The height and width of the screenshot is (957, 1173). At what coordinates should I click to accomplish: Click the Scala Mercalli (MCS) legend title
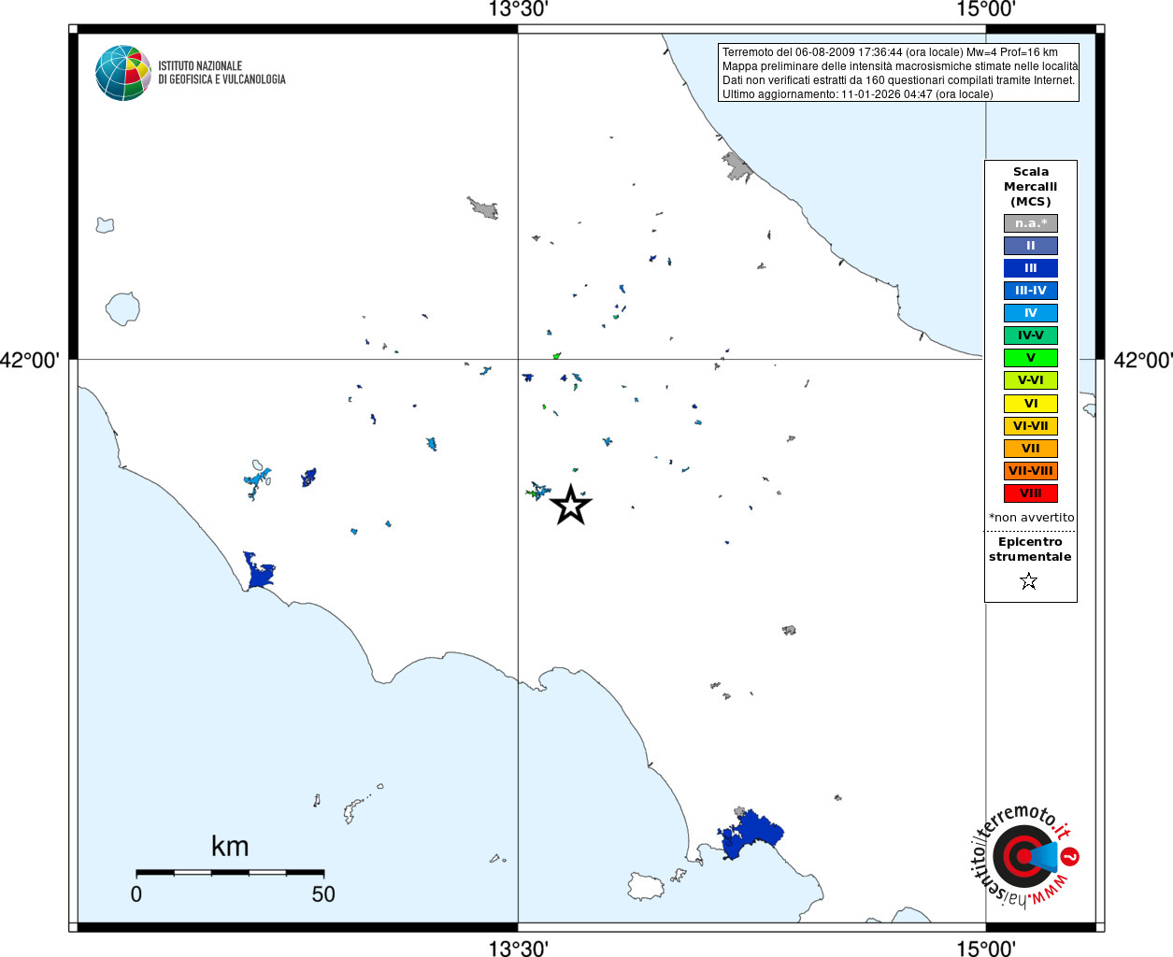1031,187
